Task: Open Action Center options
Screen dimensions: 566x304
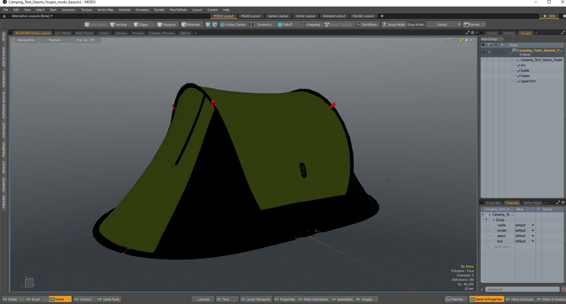Action: [x=233, y=25]
